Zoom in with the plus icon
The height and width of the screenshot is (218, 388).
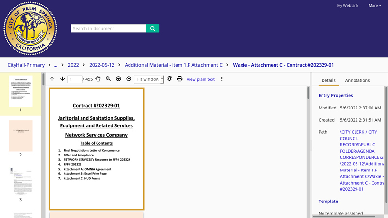pyautogui.click(x=118, y=79)
